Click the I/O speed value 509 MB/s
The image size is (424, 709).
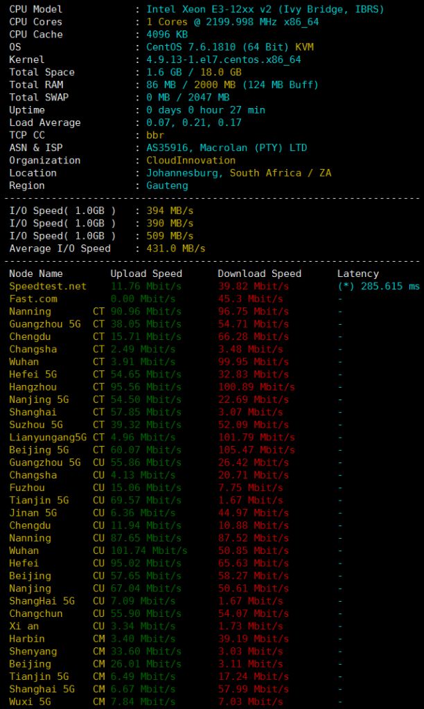click(170, 236)
